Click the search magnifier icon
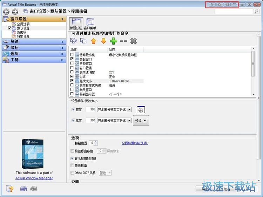This screenshot has height=197, width=263. tap(256, 12)
